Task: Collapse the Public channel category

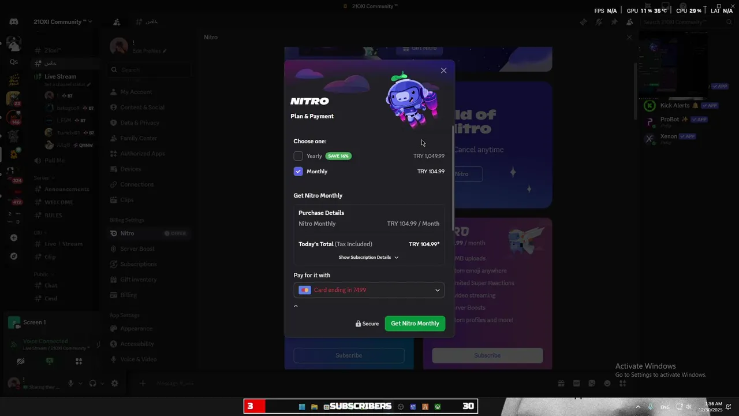Action: pyautogui.click(x=43, y=274)
